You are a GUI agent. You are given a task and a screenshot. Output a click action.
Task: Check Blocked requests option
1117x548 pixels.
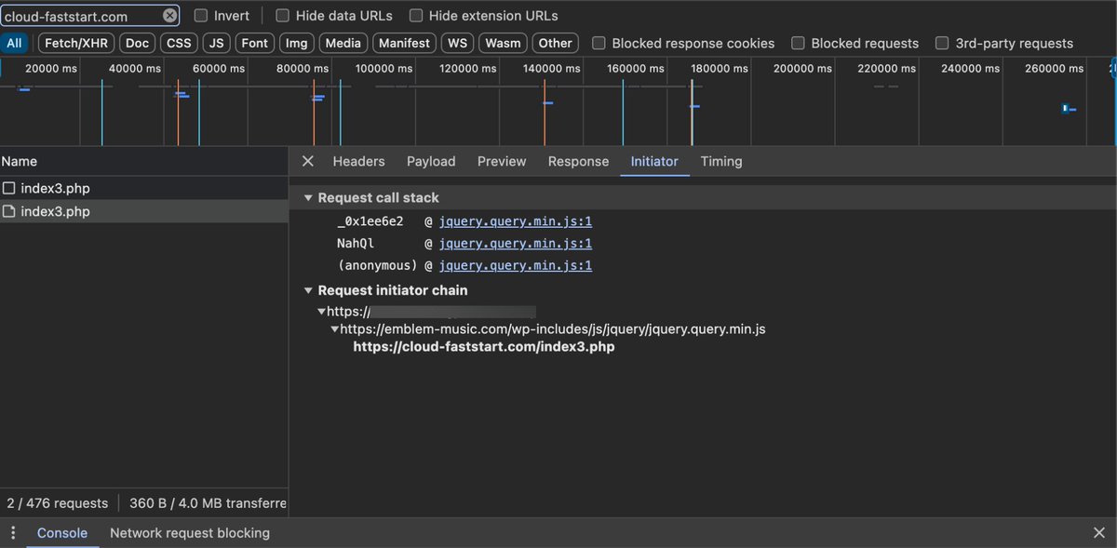pyautogui.click(x=799, y=43)
